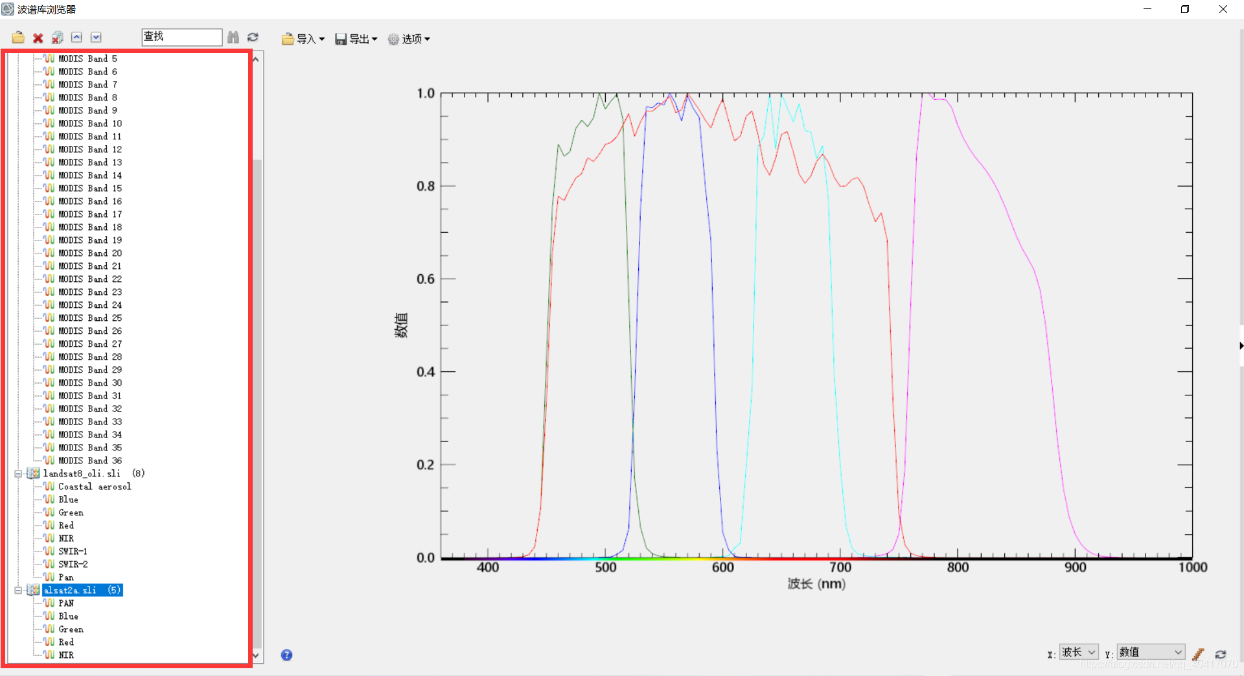Collapse all tree nodes with up-arrow icon

click(x=76, y=37)
